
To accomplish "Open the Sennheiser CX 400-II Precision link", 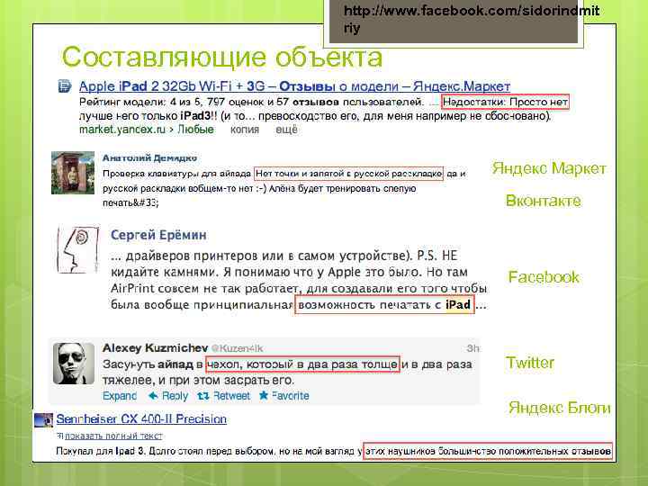I will (x=141, y=419).
